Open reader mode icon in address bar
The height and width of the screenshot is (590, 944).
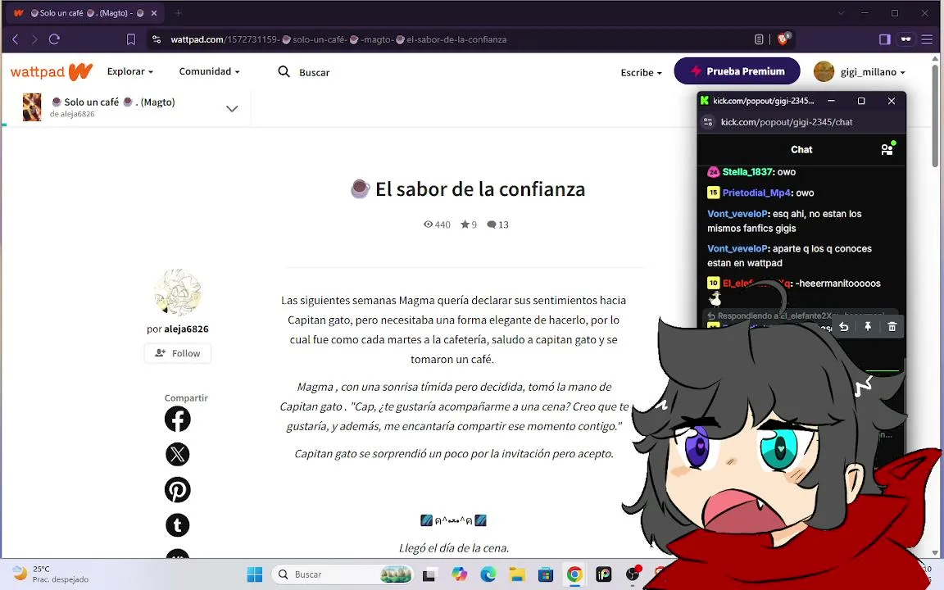(x=759, y=39)
